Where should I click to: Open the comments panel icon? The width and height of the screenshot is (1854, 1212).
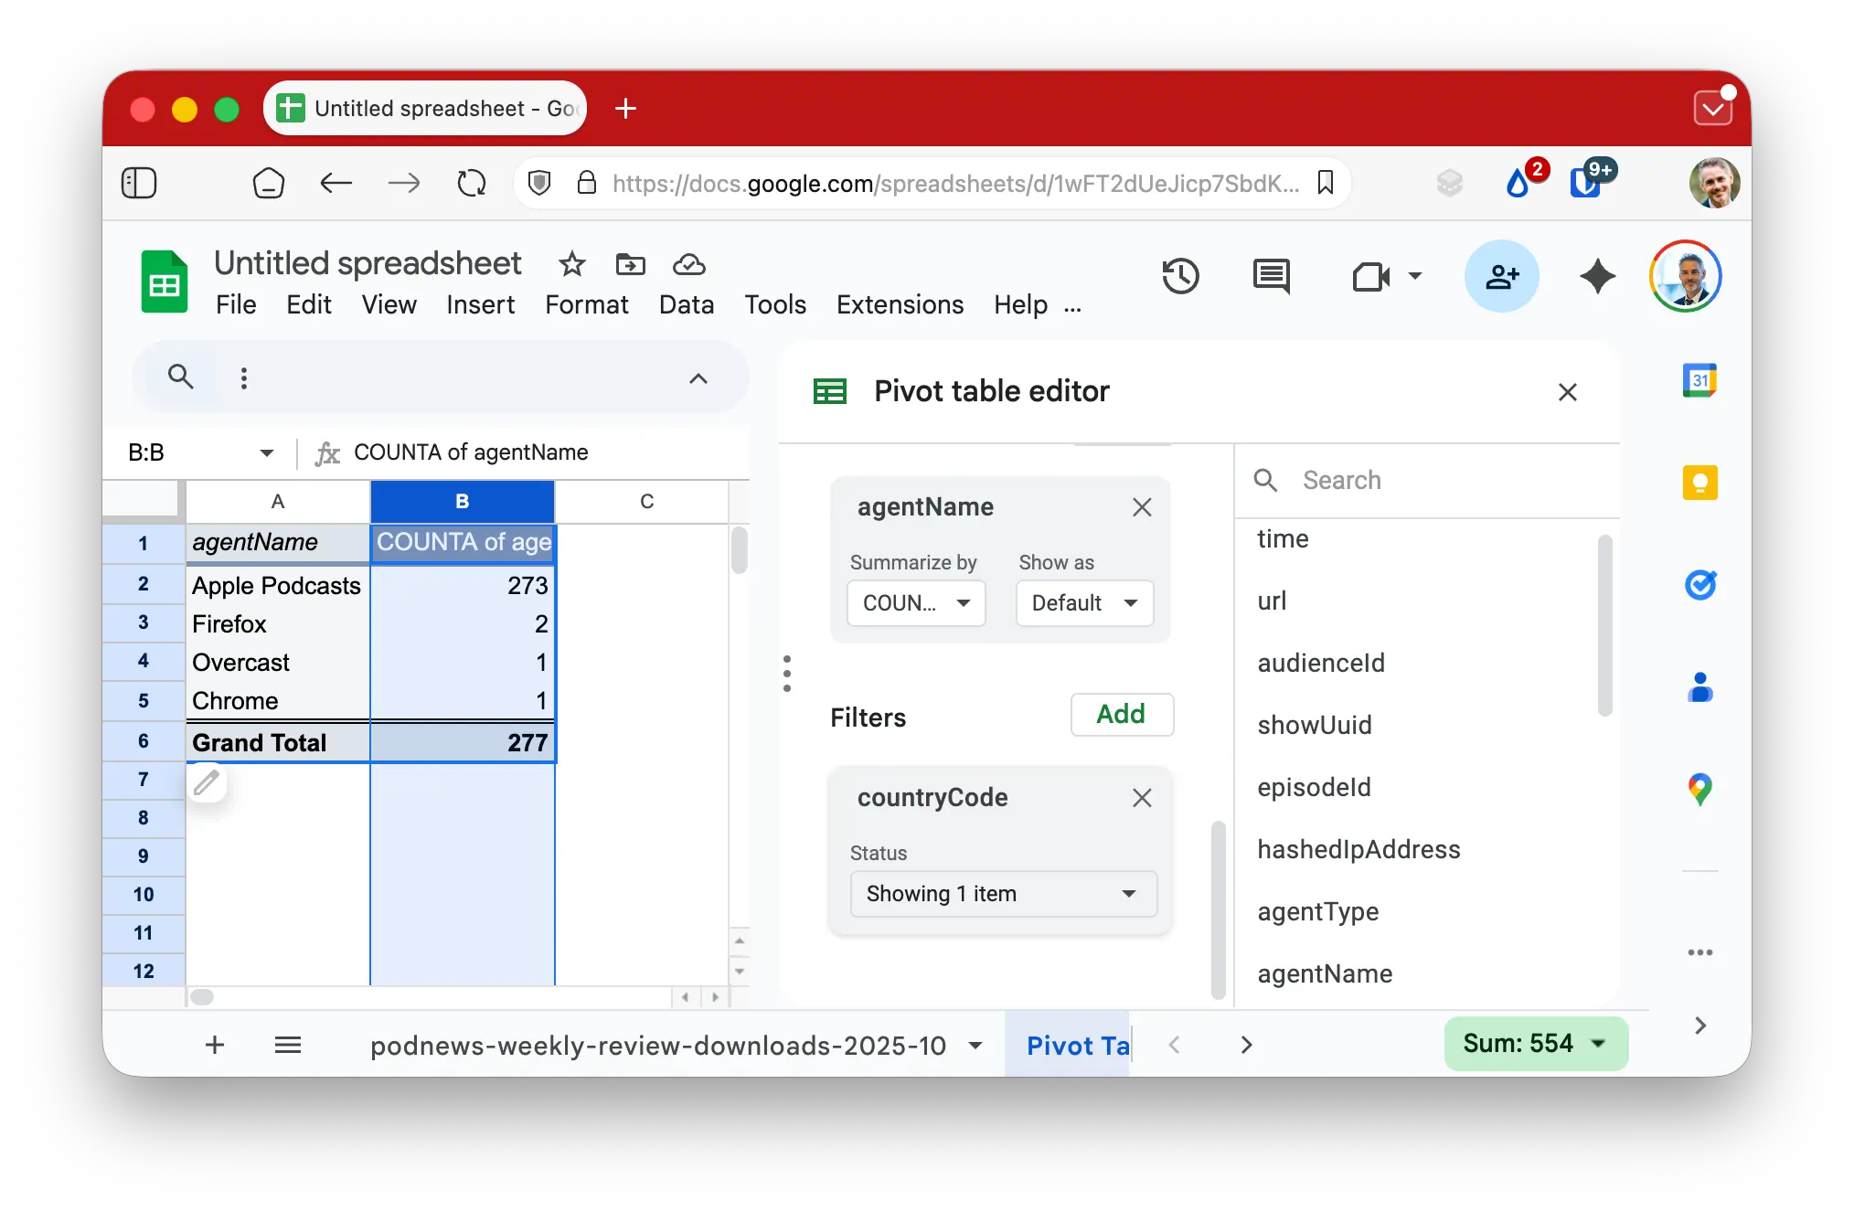1271,276
